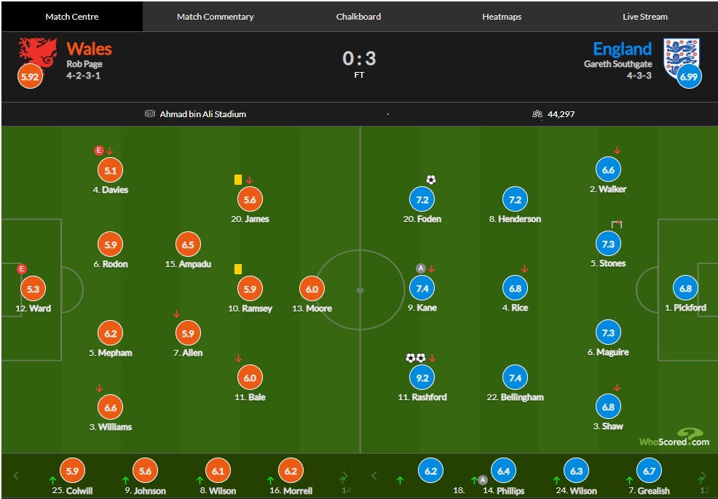Click the yellow card icon above James
This screenshot has width=718, height=499.
coord(237,180)
